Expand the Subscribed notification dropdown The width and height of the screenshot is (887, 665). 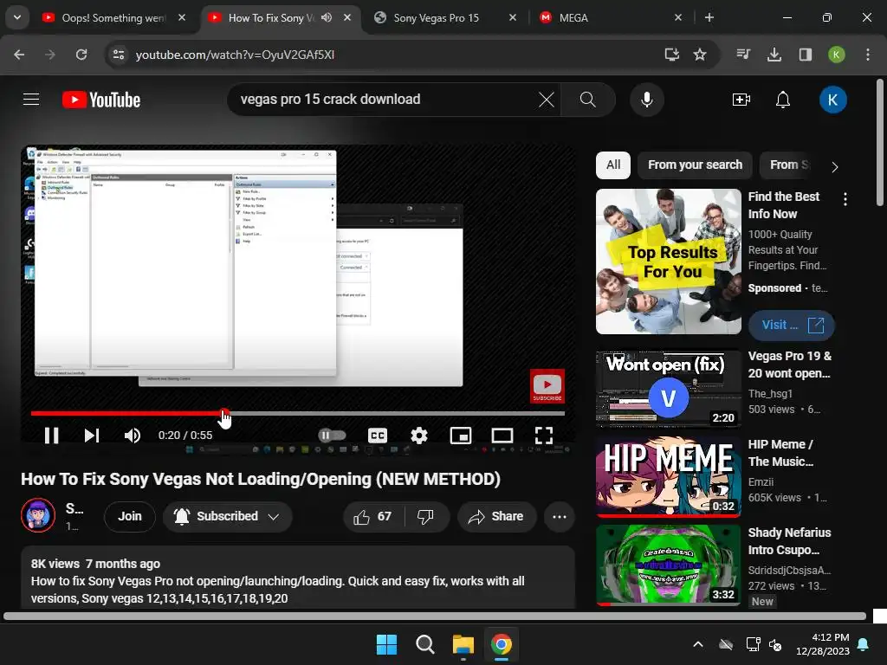pos(228,517)
